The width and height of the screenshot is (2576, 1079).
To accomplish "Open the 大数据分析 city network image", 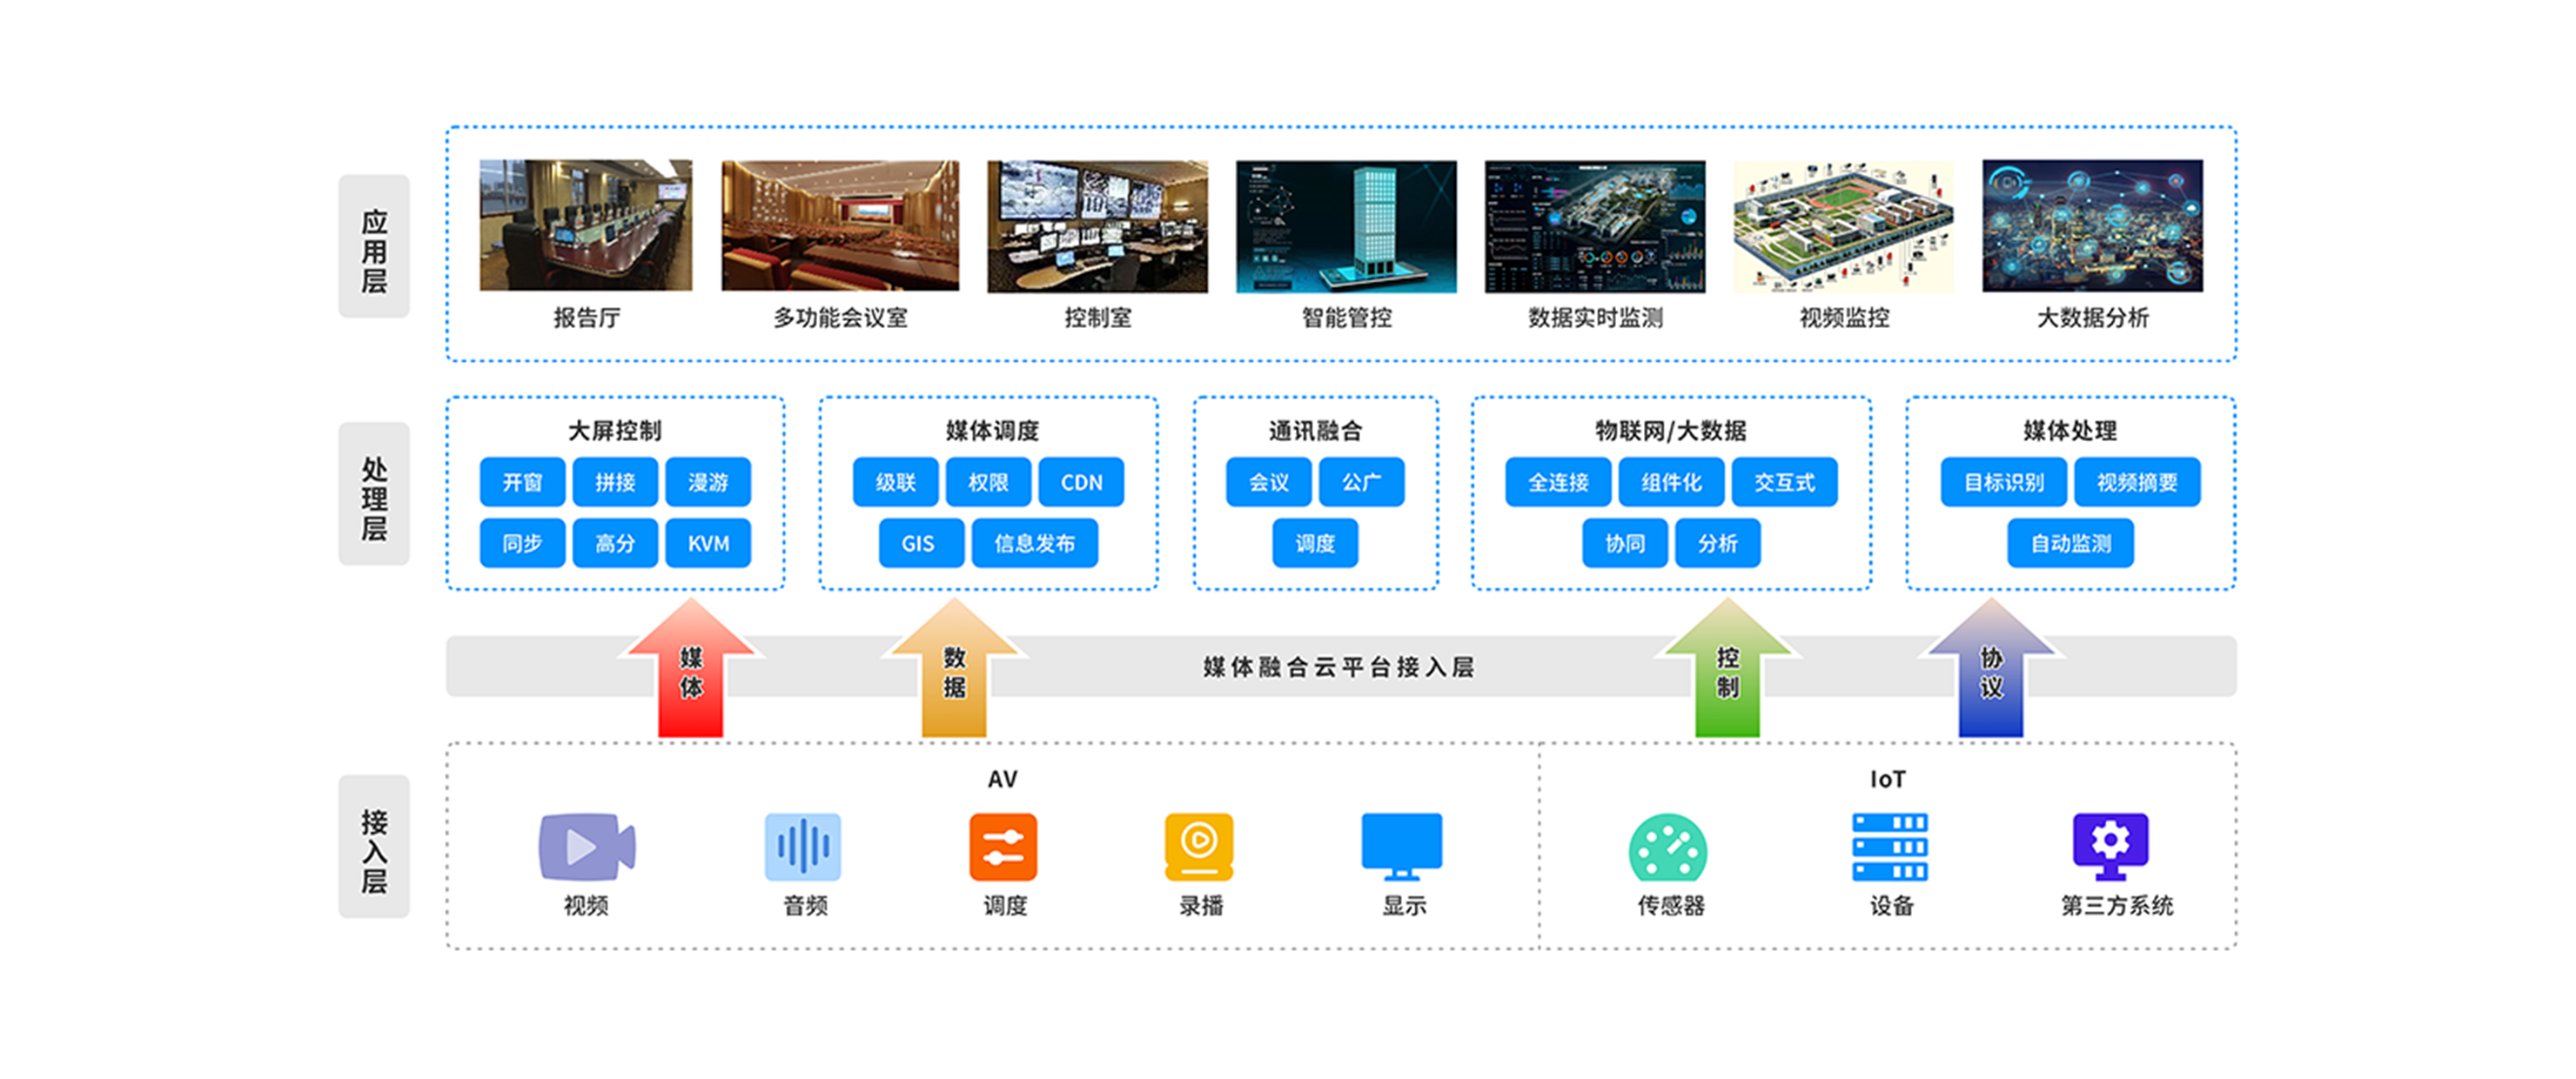I will pos(2092,225).
